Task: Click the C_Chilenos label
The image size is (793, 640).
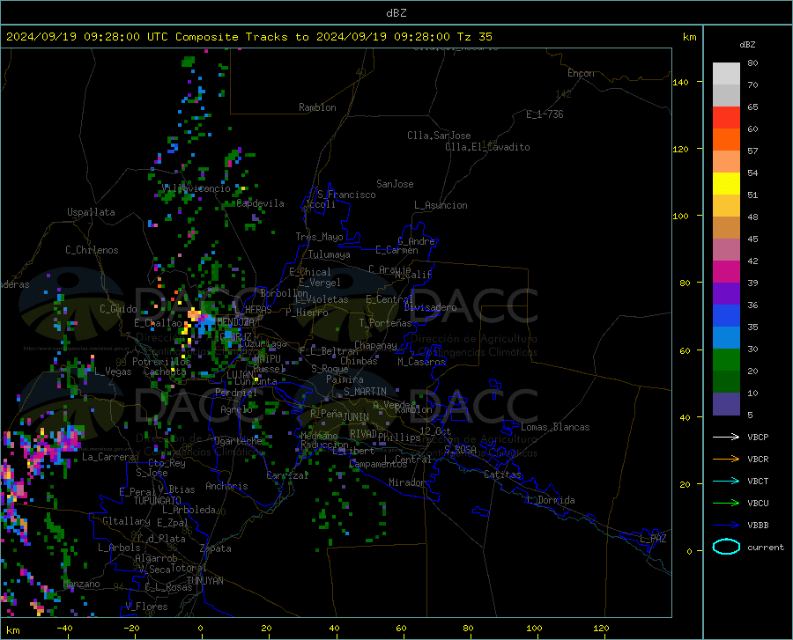Action: [92, 250]
